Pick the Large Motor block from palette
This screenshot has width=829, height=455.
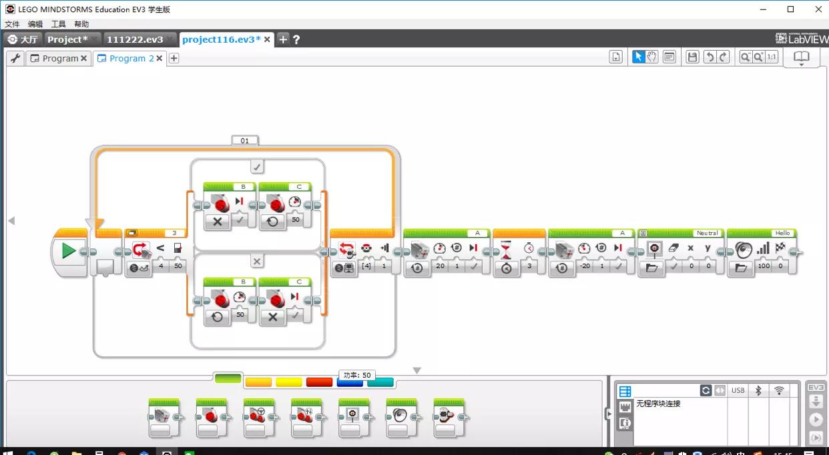(x=212, y=417)
